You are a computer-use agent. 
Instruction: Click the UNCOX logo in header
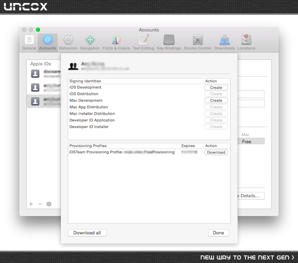(26, 6)
